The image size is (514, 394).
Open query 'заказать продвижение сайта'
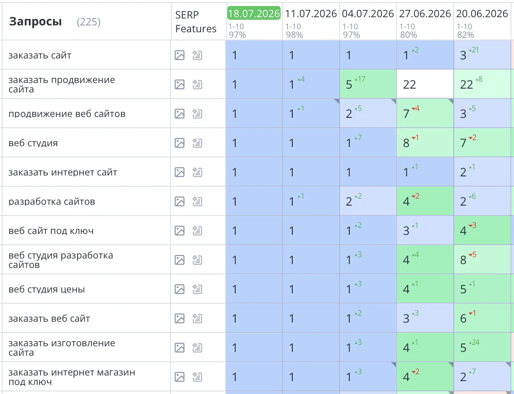[62, 84]
